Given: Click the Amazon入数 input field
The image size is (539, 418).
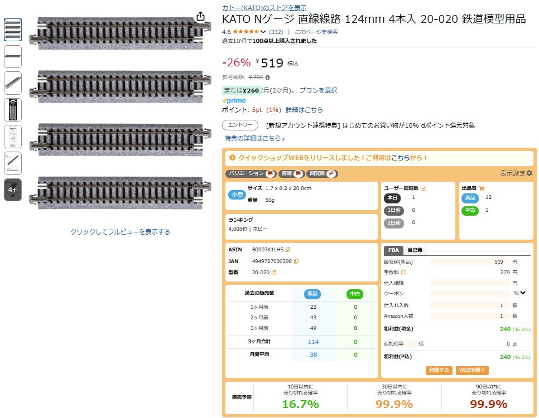Looking at the screenshot, I should tap(469, 315).
